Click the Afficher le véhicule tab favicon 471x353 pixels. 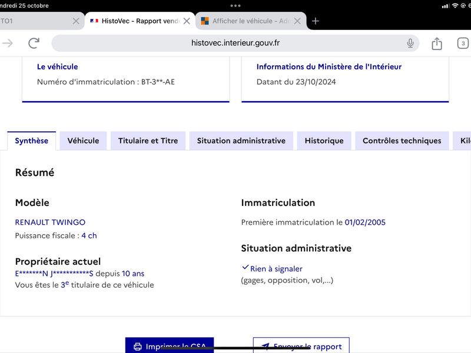[205, 21]
